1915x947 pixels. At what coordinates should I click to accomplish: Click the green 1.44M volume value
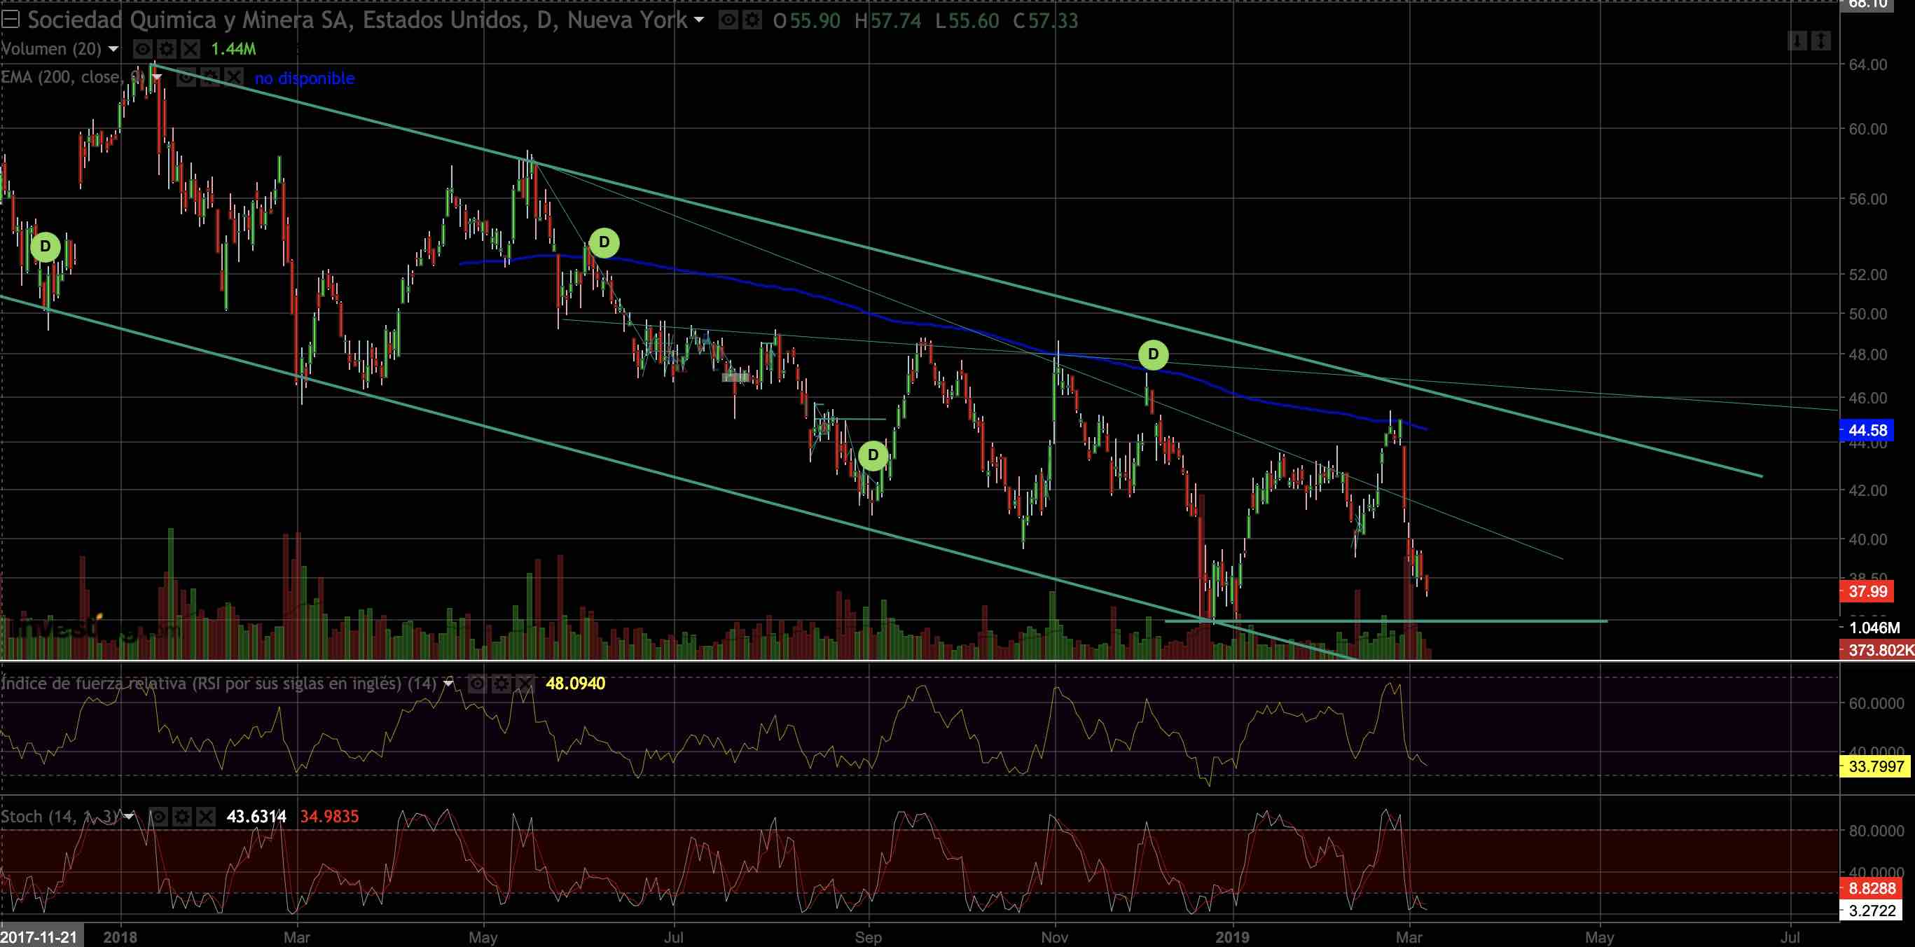click(x=233, y=49)
